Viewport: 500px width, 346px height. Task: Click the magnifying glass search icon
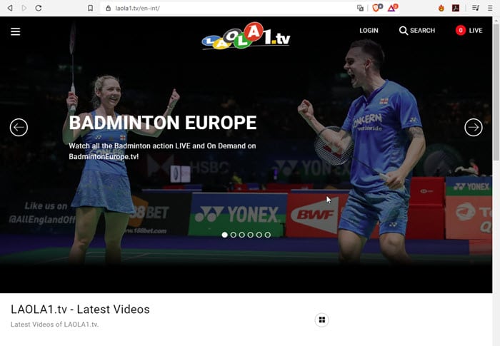(404, 31)
